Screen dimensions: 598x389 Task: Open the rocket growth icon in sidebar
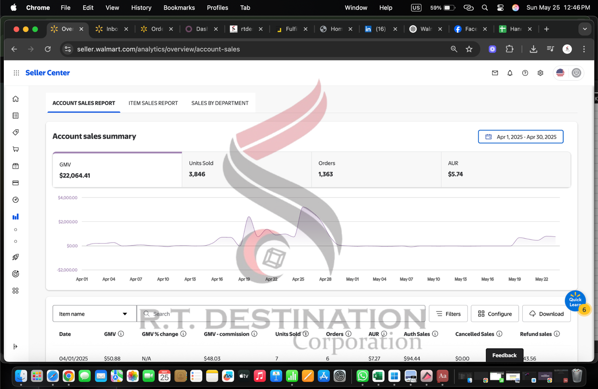coord(16,257)
